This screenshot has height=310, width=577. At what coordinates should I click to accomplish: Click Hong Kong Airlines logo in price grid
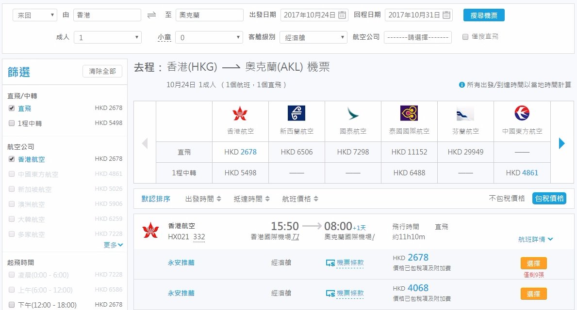click(240, 113)
